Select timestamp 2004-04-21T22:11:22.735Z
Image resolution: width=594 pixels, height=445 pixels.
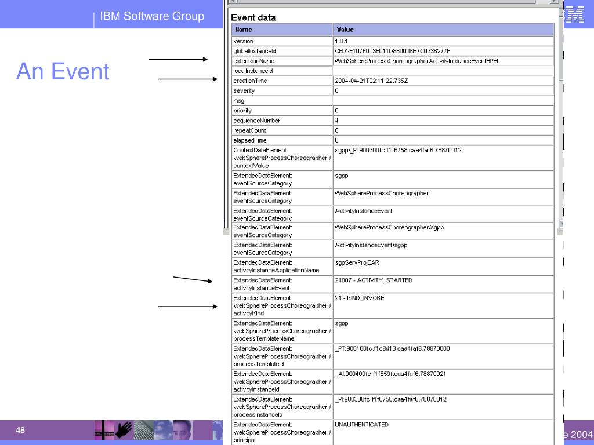click(371, 81)
